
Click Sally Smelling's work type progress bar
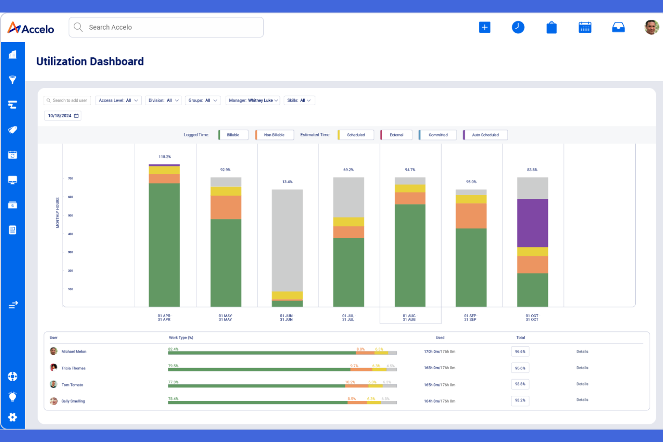click(x=283, y=403)
